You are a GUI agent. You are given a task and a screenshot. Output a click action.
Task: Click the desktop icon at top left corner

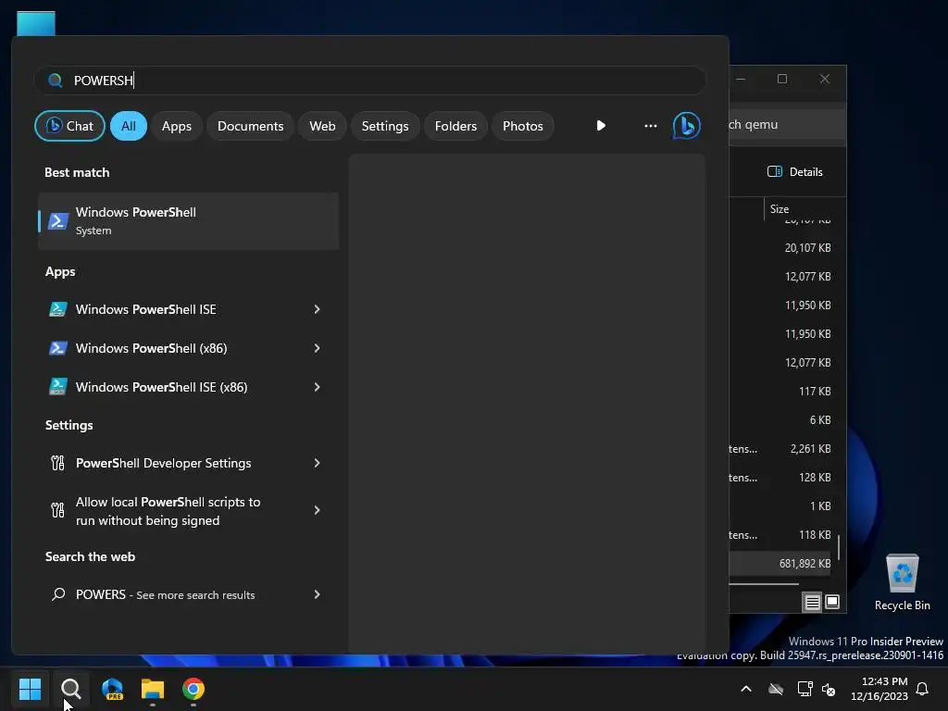(36, 23)
